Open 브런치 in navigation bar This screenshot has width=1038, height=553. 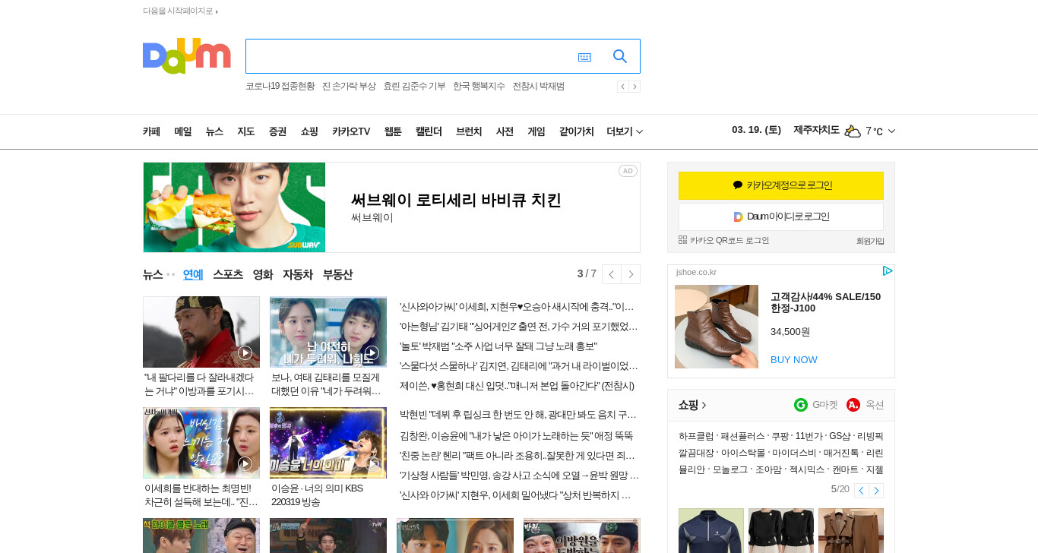pos(469,131)
